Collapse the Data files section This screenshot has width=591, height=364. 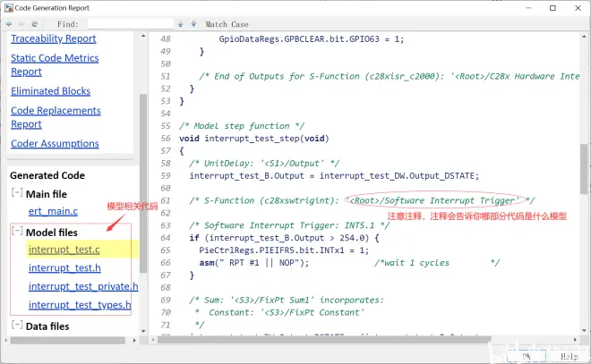point(17,325)
